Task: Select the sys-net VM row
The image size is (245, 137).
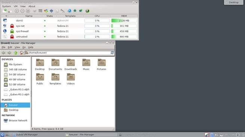Action: coord(70,26)
